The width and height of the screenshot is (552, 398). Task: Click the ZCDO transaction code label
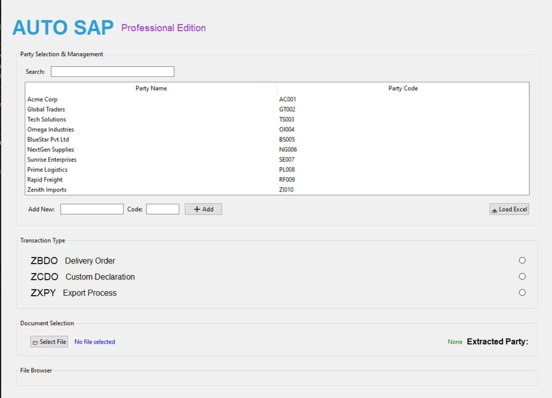point(44,277)
